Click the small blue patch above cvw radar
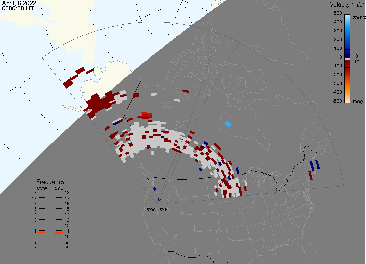The width and height of the screenshot is (366, 264). pos(154,188)
